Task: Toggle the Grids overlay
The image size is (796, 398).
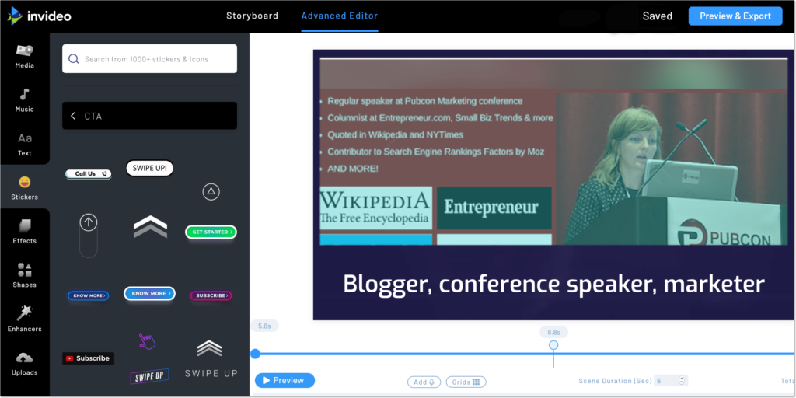Action: (467, 382)
